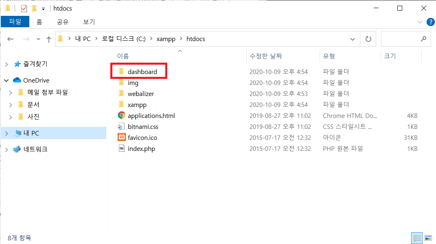The image size is (436, 244).
Task: Click the Properties quick access checkmark icon
Action: pos(24,9)
